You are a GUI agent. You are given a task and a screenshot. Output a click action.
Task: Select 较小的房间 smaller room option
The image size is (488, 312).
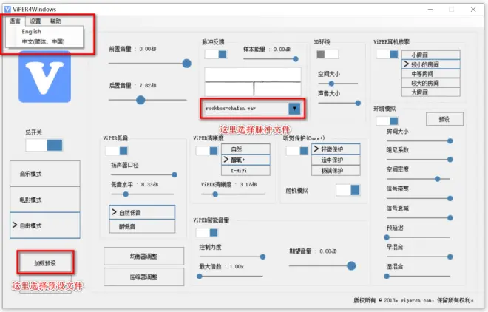click(x=431, y=64)
